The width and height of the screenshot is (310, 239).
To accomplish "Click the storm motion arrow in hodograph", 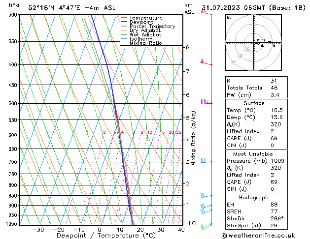I will click(261, 45).
